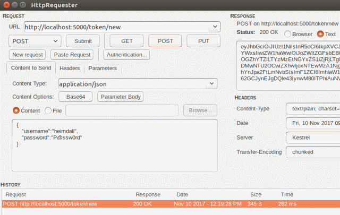Select the Browser response view radio
The height and width of the screenshot is (215, 340).
pyautogui.click(x=287, y=34)
